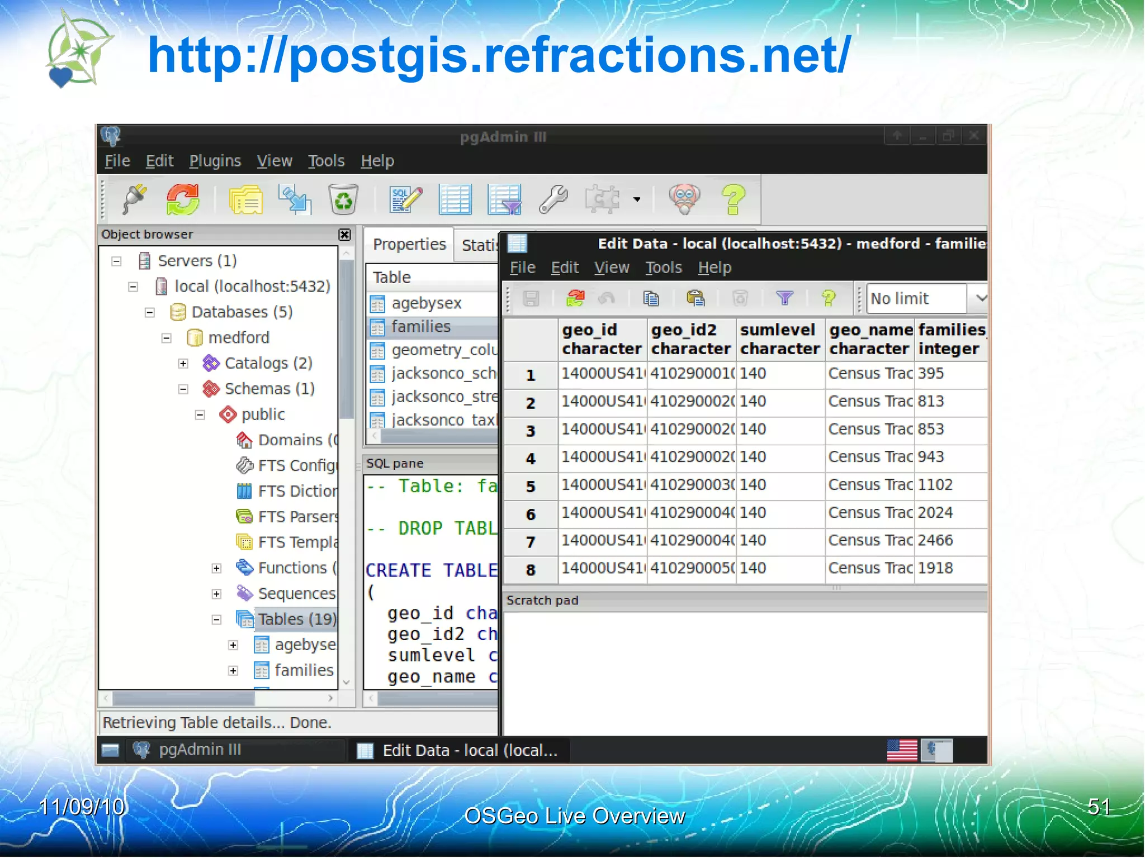Close the Object browser panel

[x=345, y=235]
